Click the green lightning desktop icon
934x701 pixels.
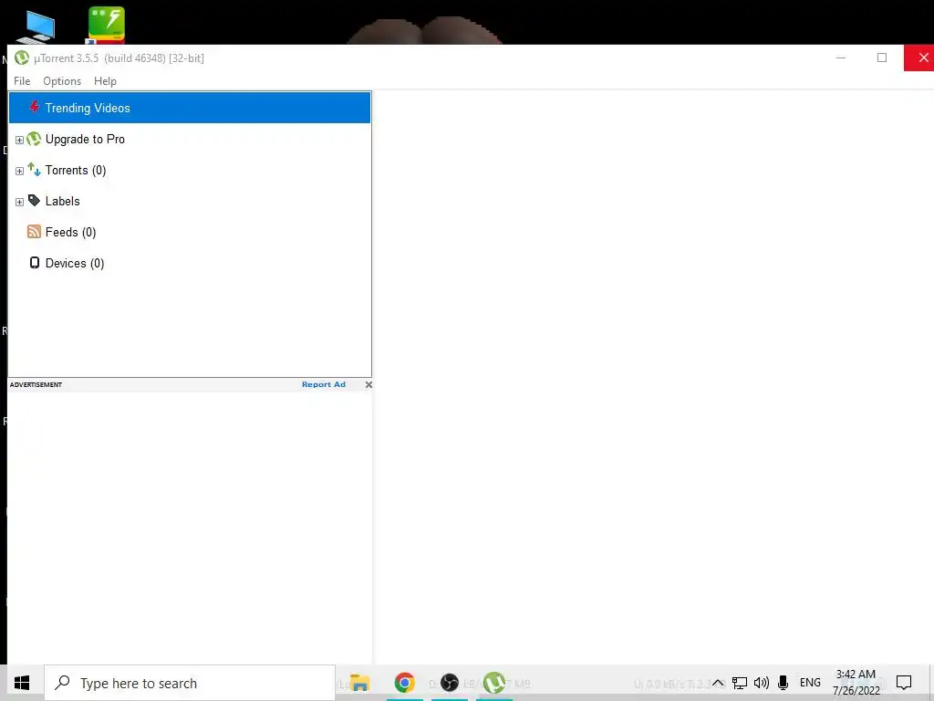click(107, 25)
